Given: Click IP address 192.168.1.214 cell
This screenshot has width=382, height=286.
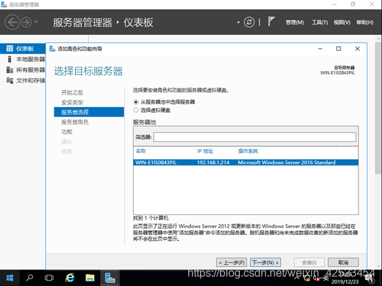Looking at the screenshot, I should (x=213, y=163).
